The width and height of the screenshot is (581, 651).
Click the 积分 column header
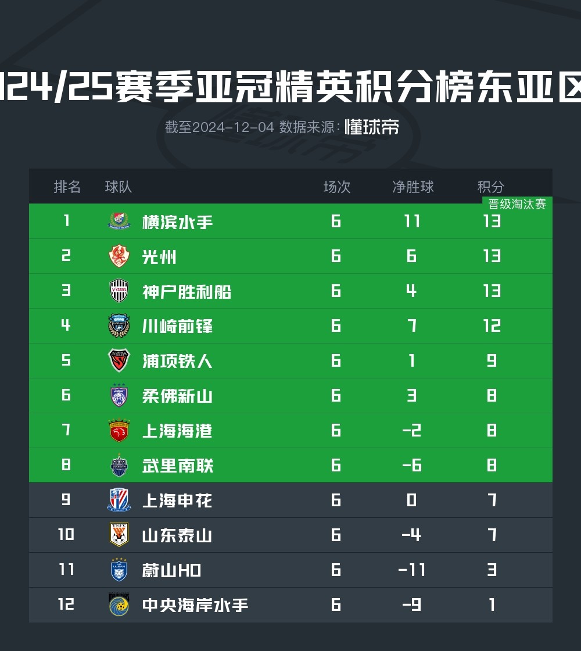tap(490, 187)
